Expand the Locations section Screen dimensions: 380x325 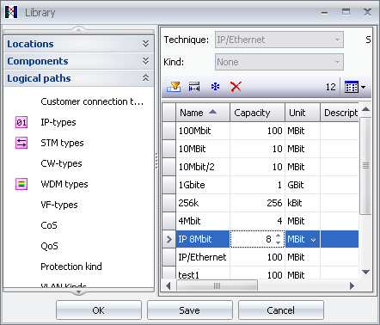tap(79, 44)
